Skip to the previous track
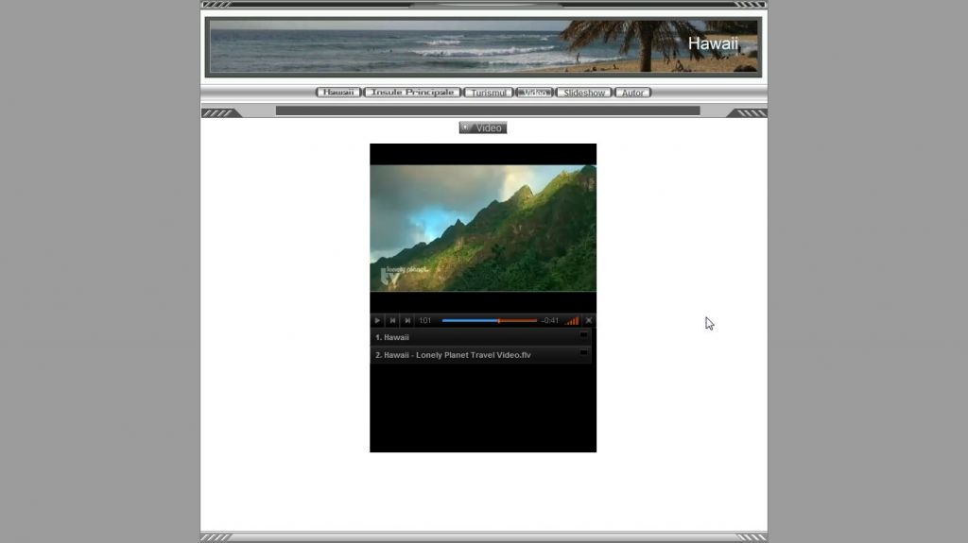The image size is (968, 543). click(392, 321)
